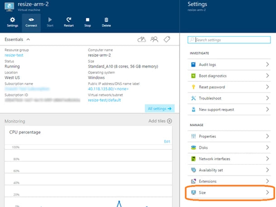Stop the virtual machine
The height and width of the screenshot is (207, 276).
tap(87, 22)
